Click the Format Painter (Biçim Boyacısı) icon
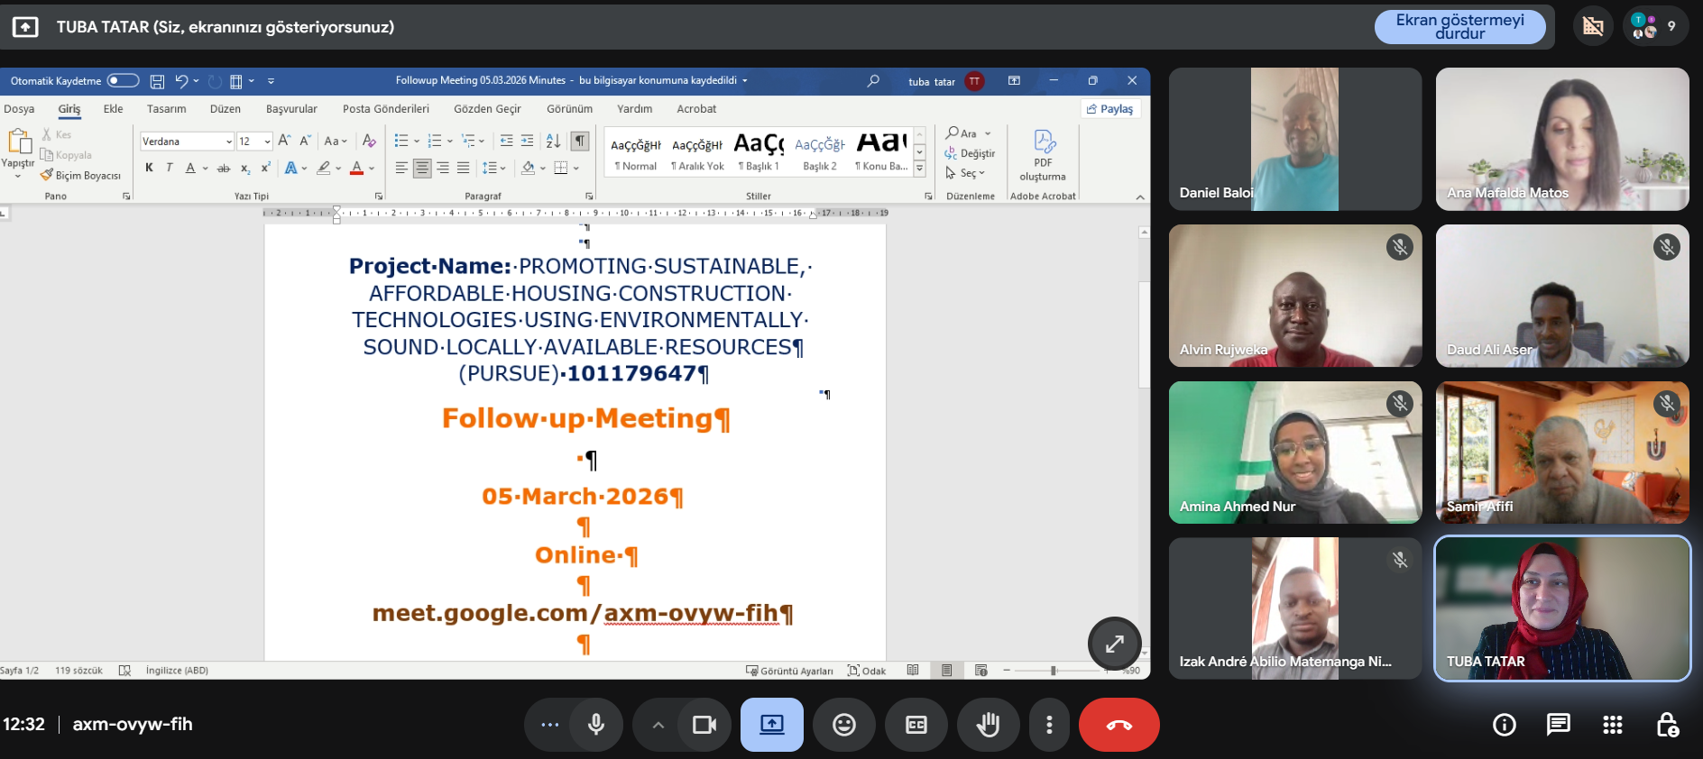The image size is (1703, 759). pos(47,175)
